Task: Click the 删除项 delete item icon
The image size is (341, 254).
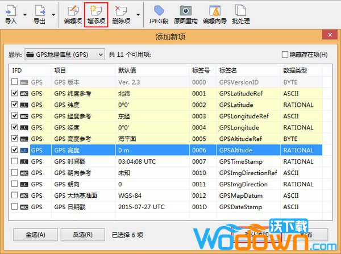Action: click(121, 14)
